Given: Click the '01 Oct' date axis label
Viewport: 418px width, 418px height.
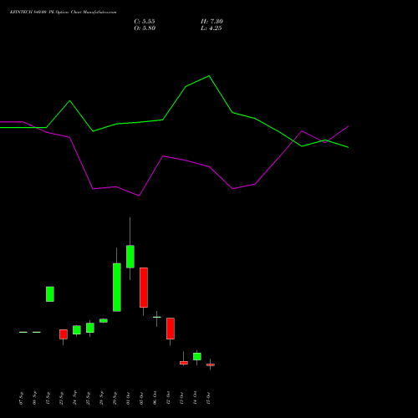Looking at the screenshot, I should tap(129, 398).
